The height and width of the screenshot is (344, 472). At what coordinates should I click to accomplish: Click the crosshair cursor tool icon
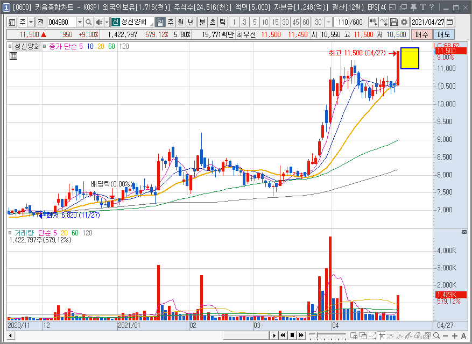click(x=382, y=335)
